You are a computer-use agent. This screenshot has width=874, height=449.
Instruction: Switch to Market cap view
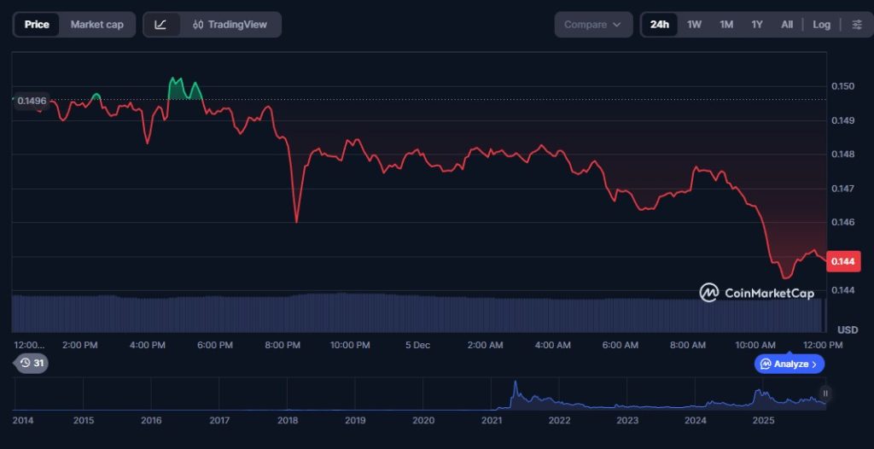click(96, 25)
